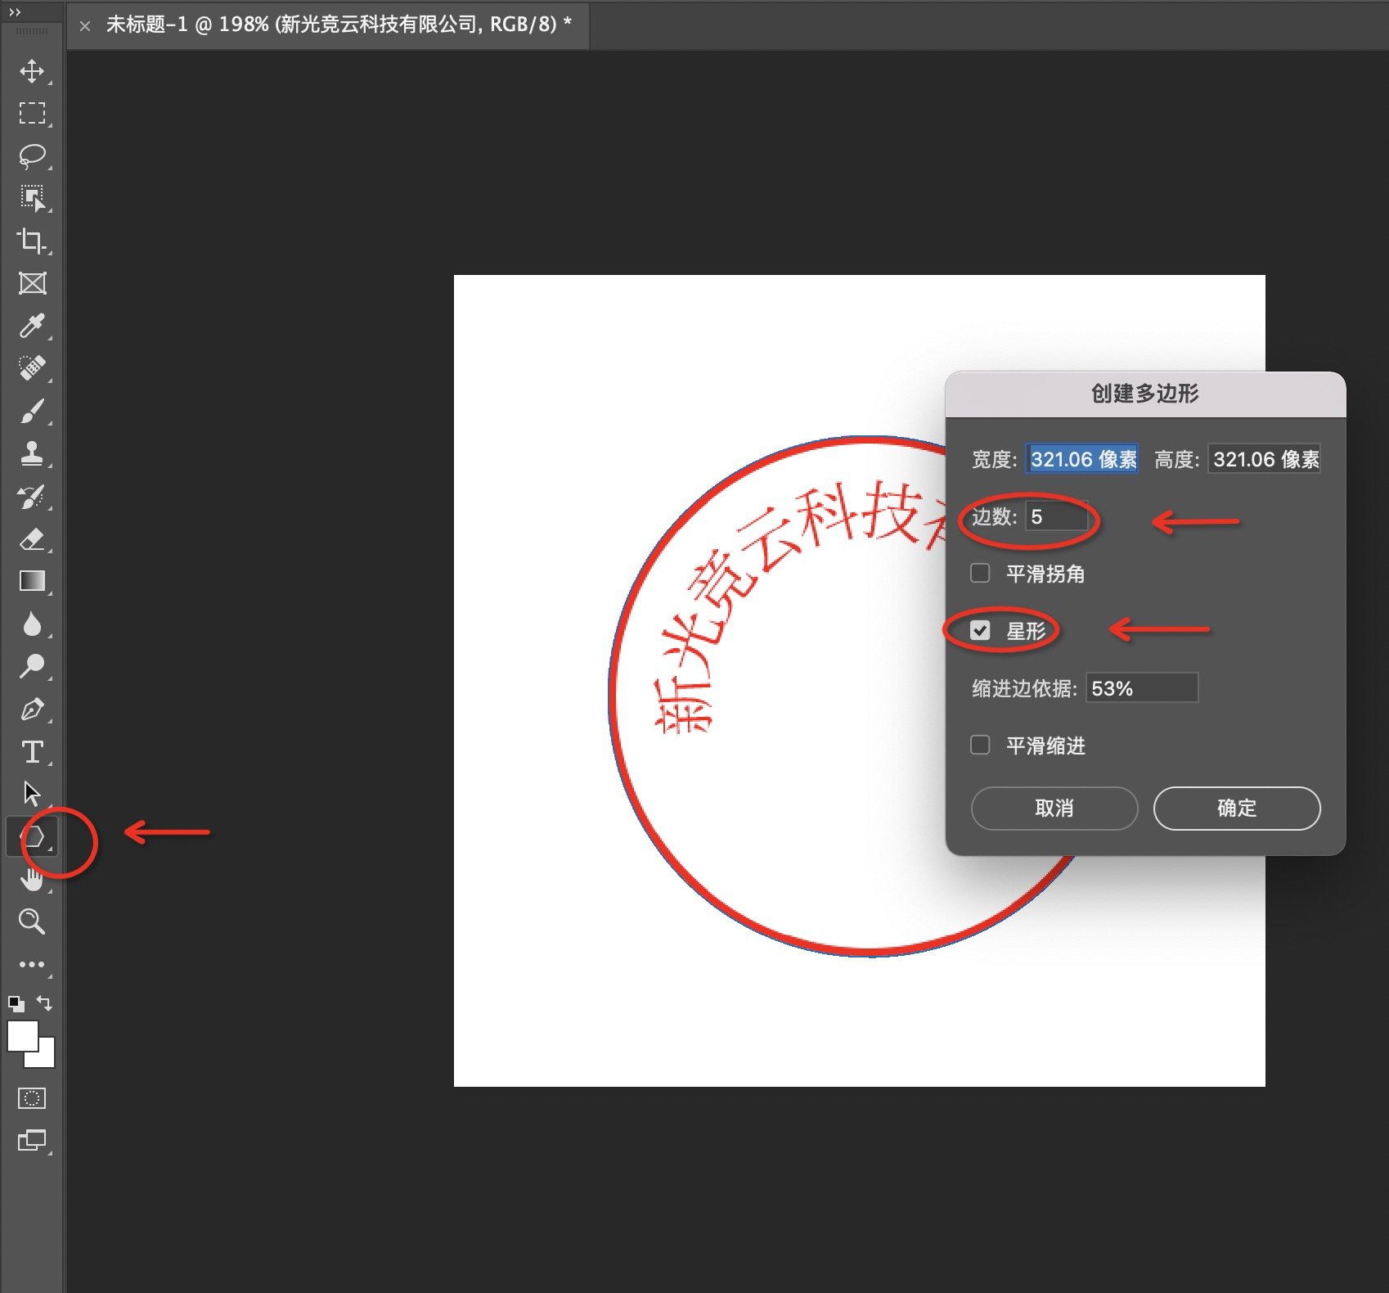Swap foreground and background colors

(x=45, y=1003)
